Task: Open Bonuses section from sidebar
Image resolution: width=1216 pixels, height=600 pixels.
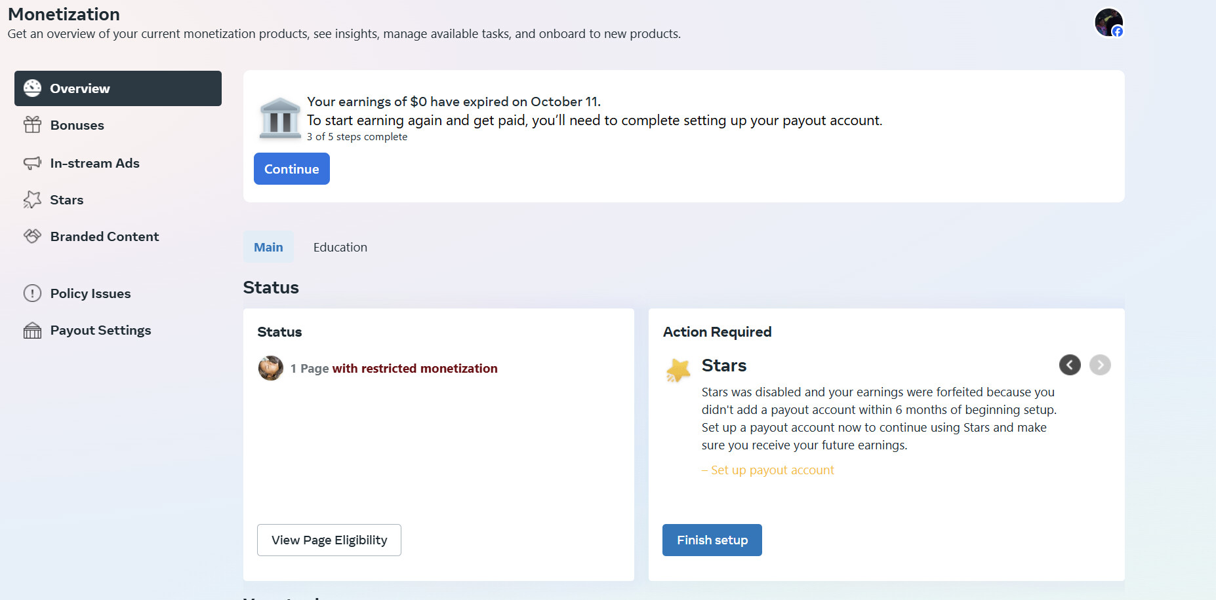Action: [x=77, y=125]
